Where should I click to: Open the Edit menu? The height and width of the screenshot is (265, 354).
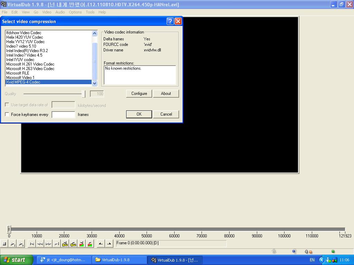click(15, 12)
